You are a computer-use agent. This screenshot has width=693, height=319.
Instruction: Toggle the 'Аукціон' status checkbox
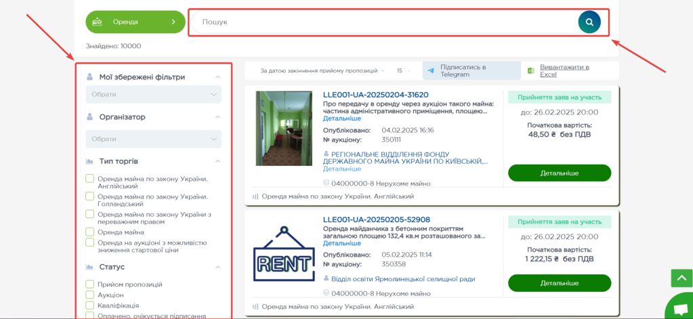point(90,295)
